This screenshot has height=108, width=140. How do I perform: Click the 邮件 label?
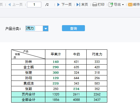[137, 5]
